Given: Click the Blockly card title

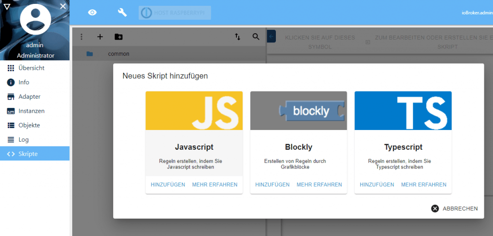Looking at the screenshot, I should (298, 147).
